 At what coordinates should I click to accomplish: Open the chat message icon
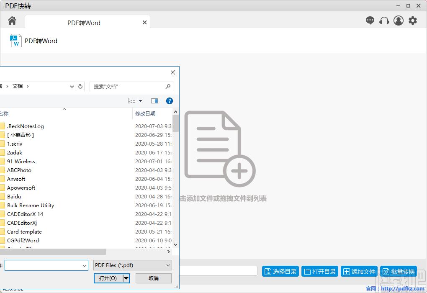coord(370,21)
